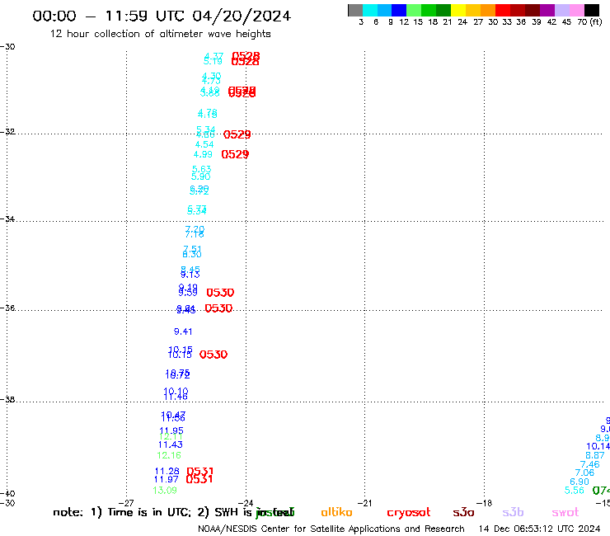Viewport: 610px width, 536px height.
Task: Click the '-40' latitude axis label
Action: point(7,494)
